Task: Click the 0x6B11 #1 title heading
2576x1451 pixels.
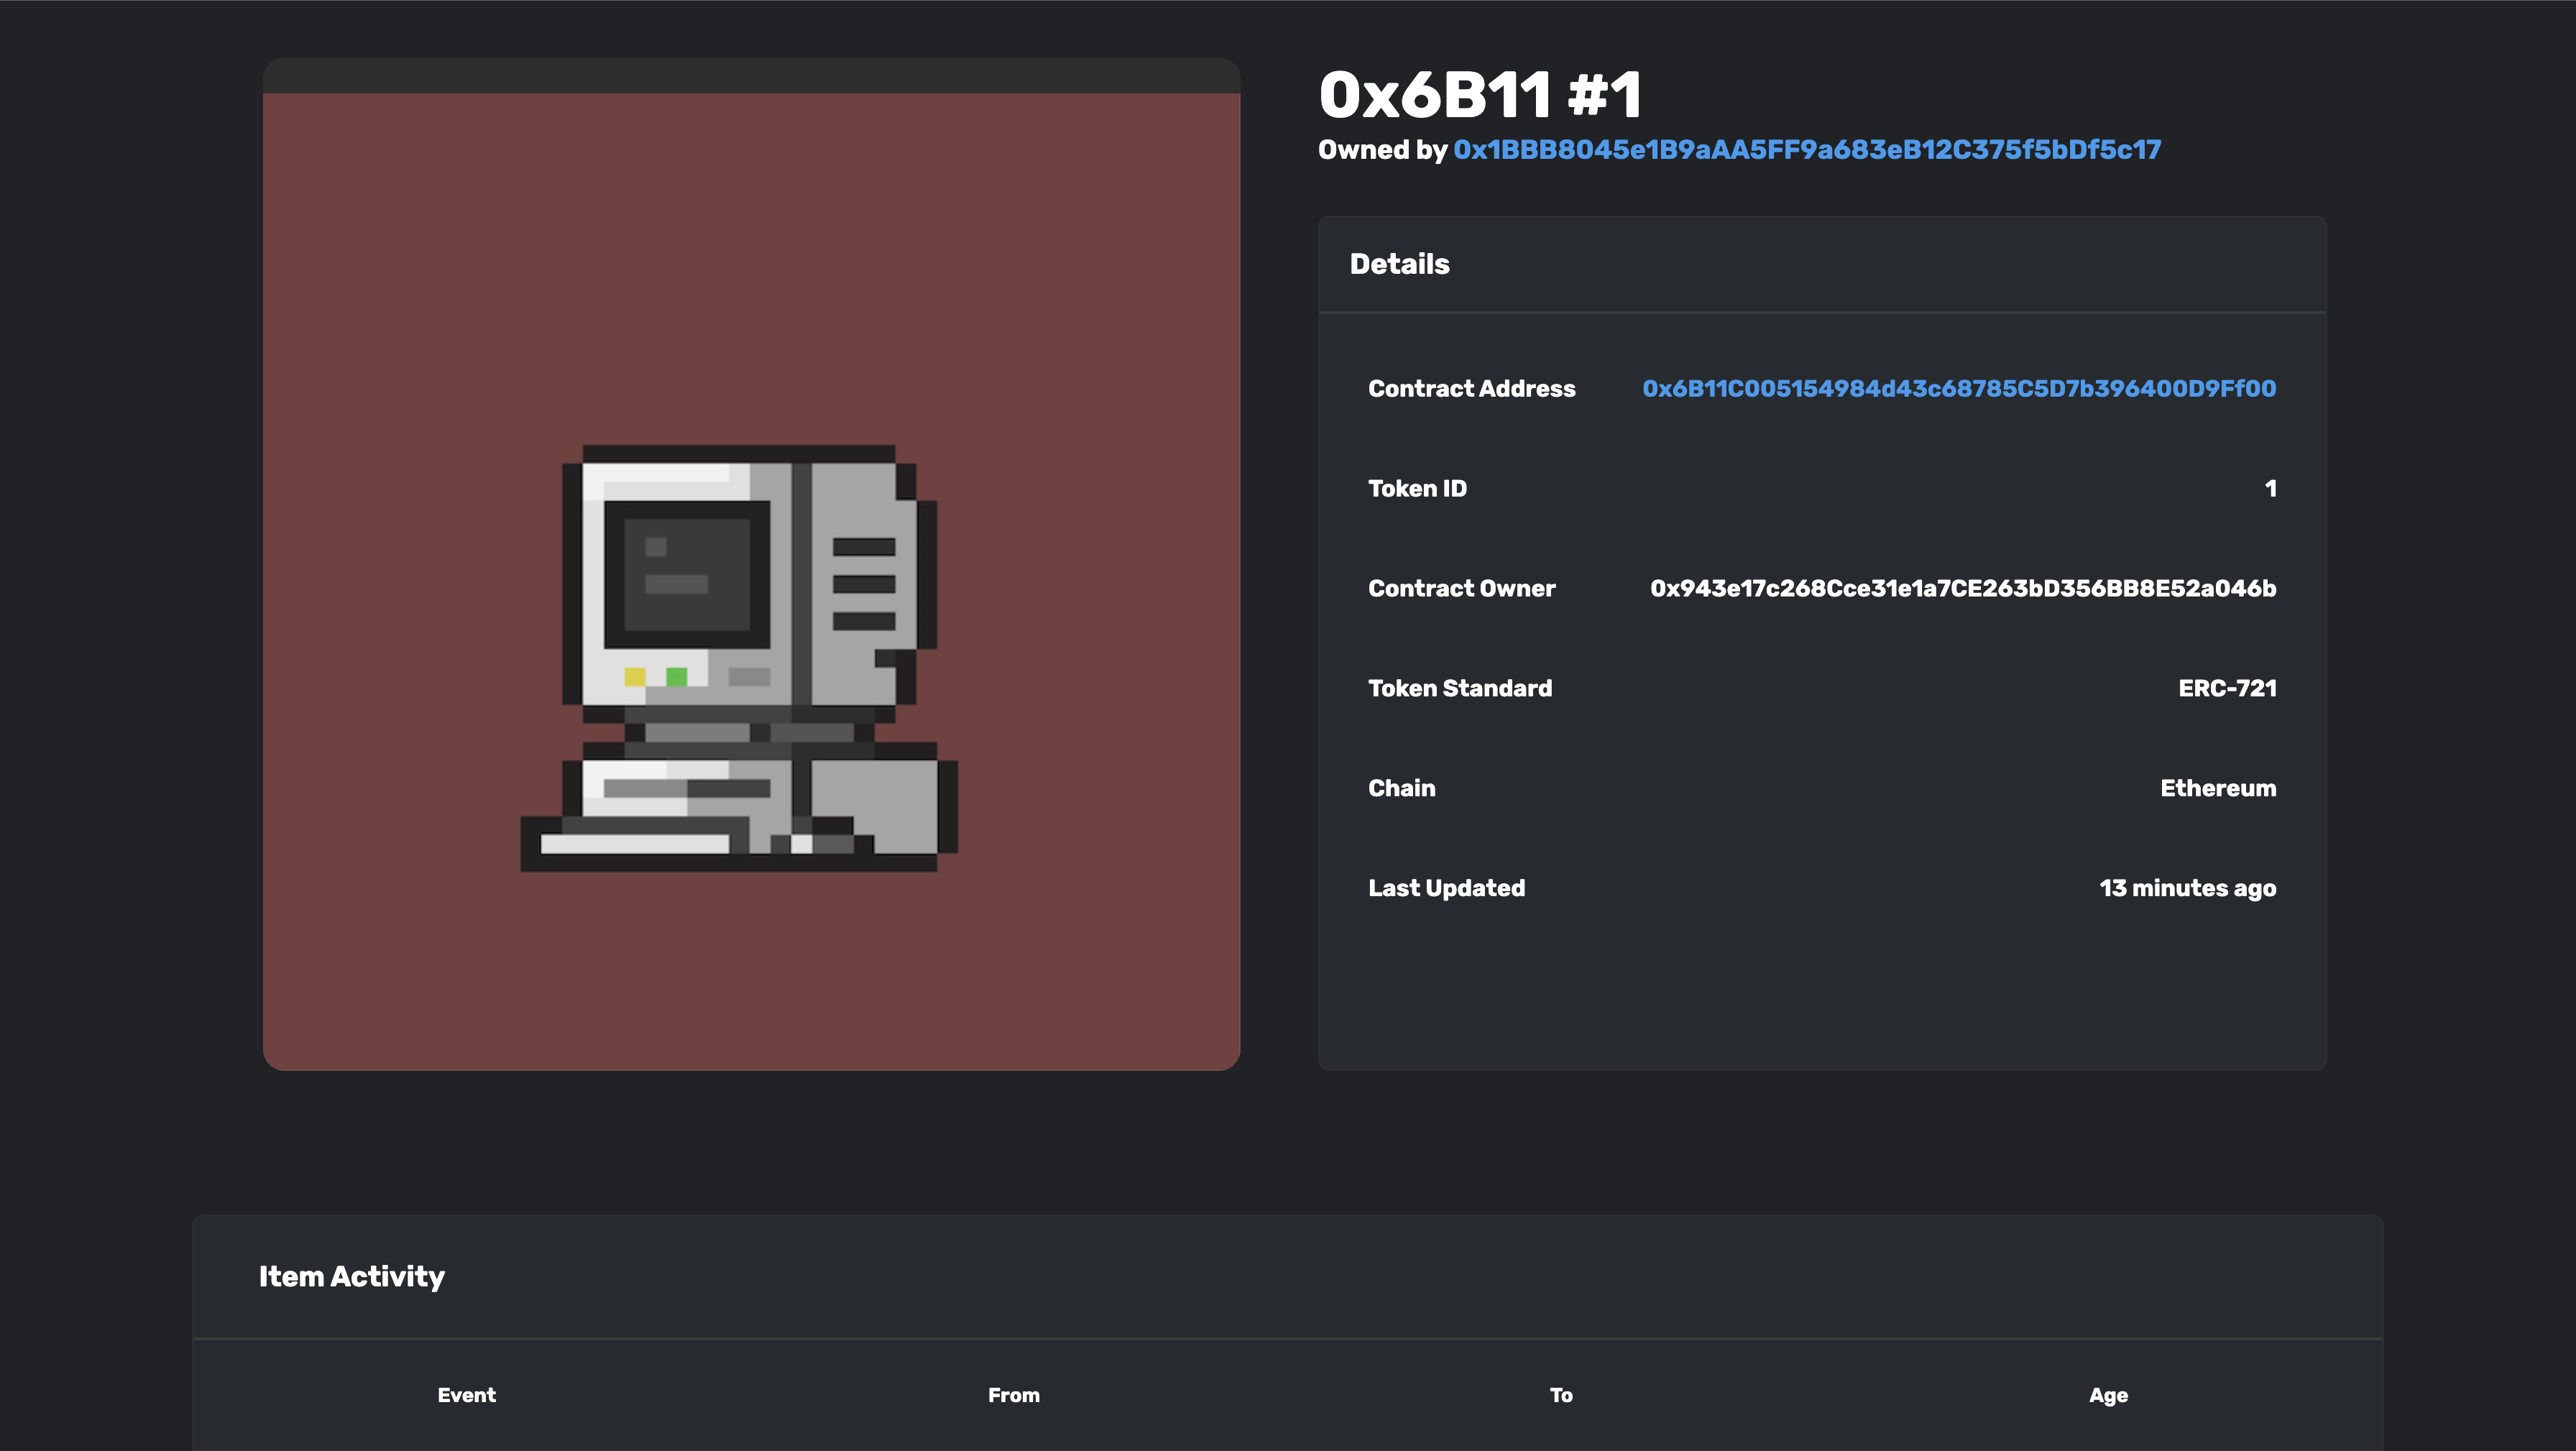Action: 1480,96
